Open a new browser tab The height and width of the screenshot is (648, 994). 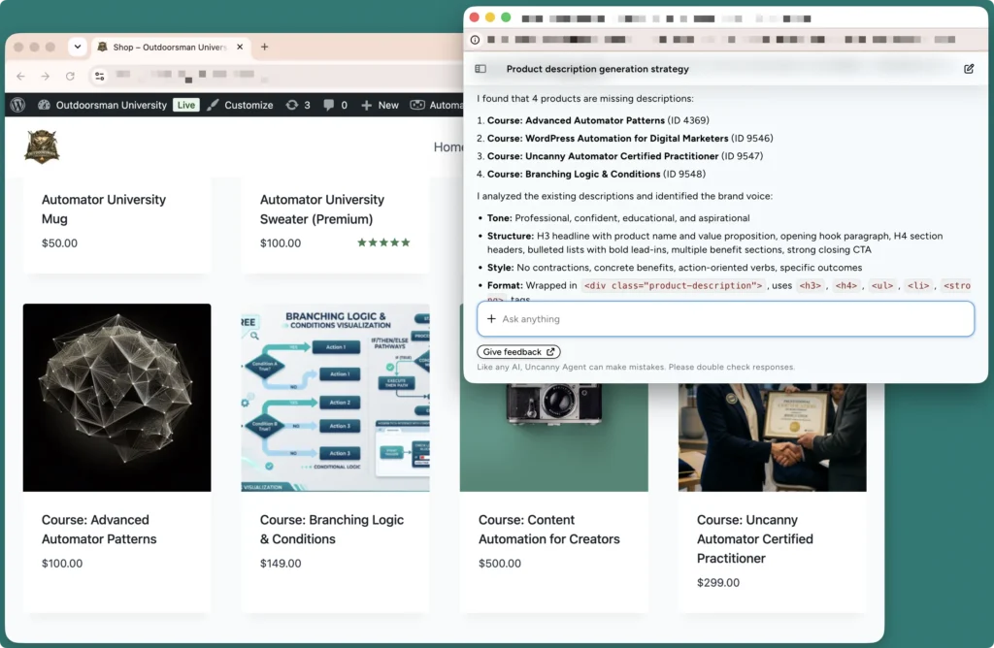click(x=264, y=47)
